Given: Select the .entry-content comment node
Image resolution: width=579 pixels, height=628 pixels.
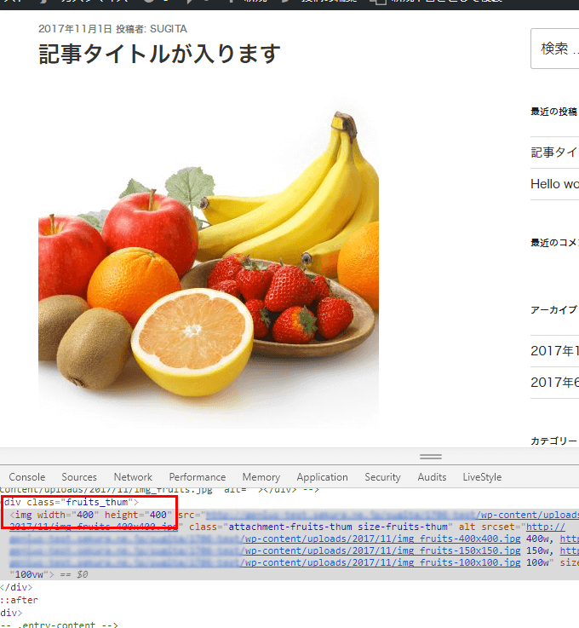Looking at the screenshot, I should coord(60,625).
